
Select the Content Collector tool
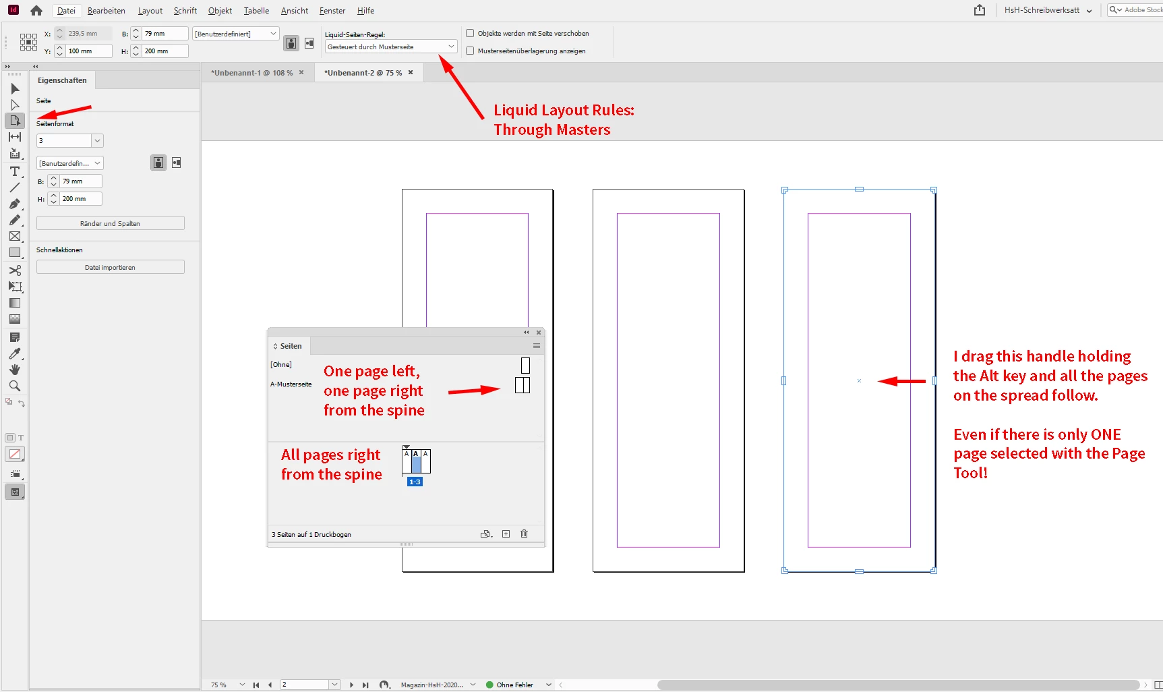[15, 154]
